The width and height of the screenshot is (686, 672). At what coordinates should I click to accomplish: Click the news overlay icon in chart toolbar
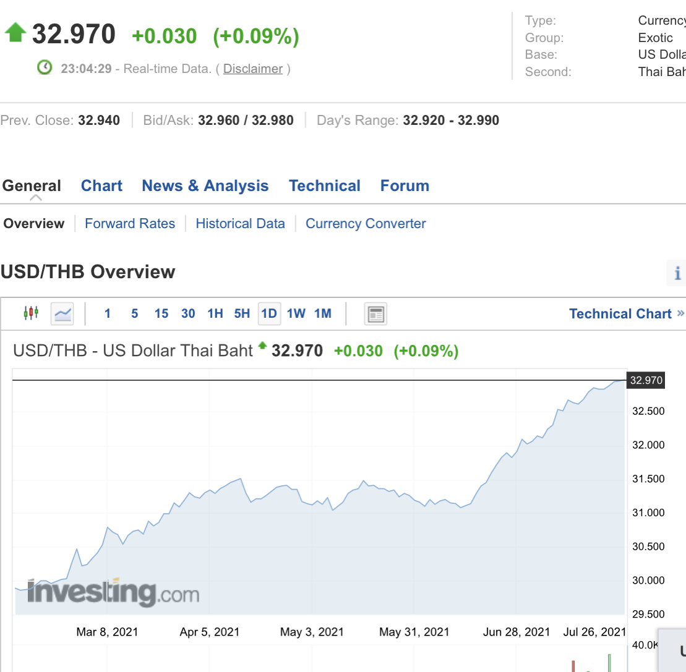(375, 313)
